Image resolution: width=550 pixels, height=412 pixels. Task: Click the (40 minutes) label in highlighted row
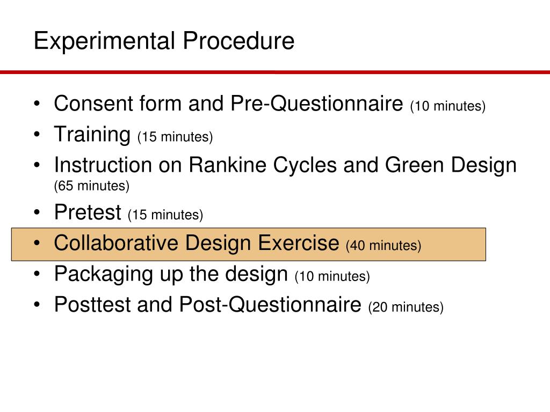(383, 246)
